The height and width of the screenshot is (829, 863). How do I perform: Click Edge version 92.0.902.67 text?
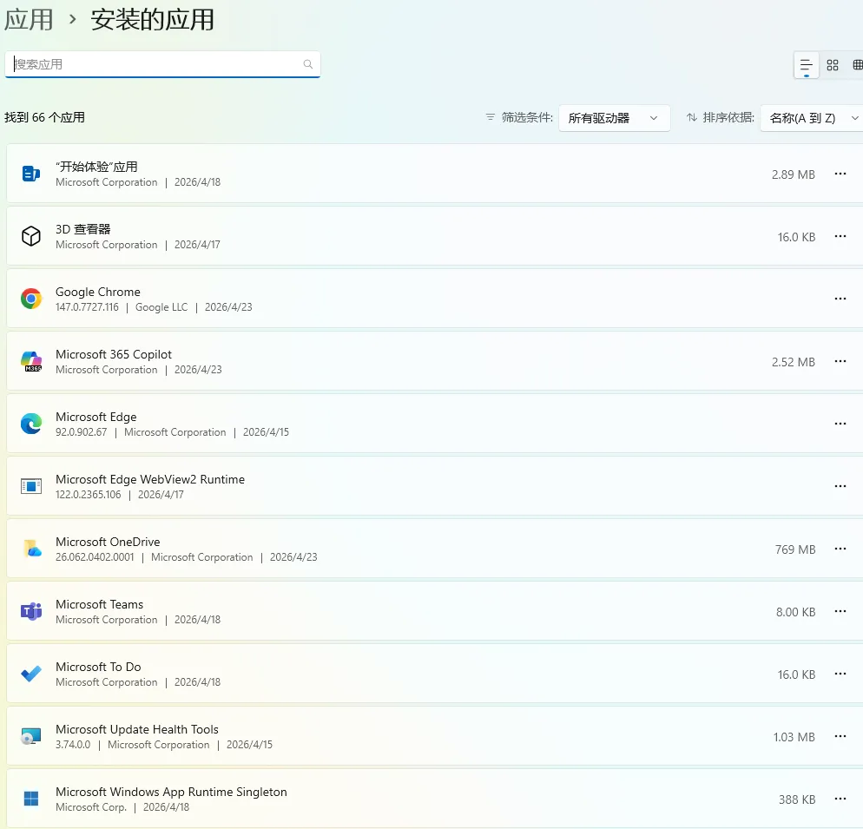point(82,432)
